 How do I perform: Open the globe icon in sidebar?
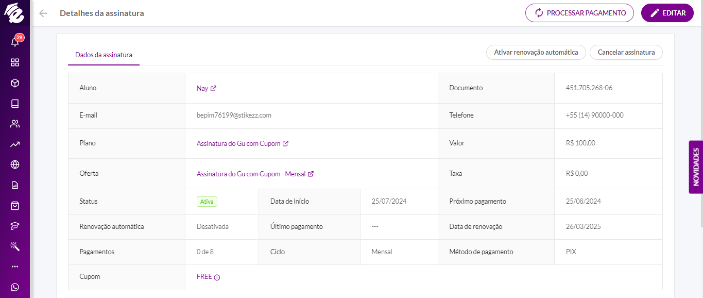pos(15,164)
